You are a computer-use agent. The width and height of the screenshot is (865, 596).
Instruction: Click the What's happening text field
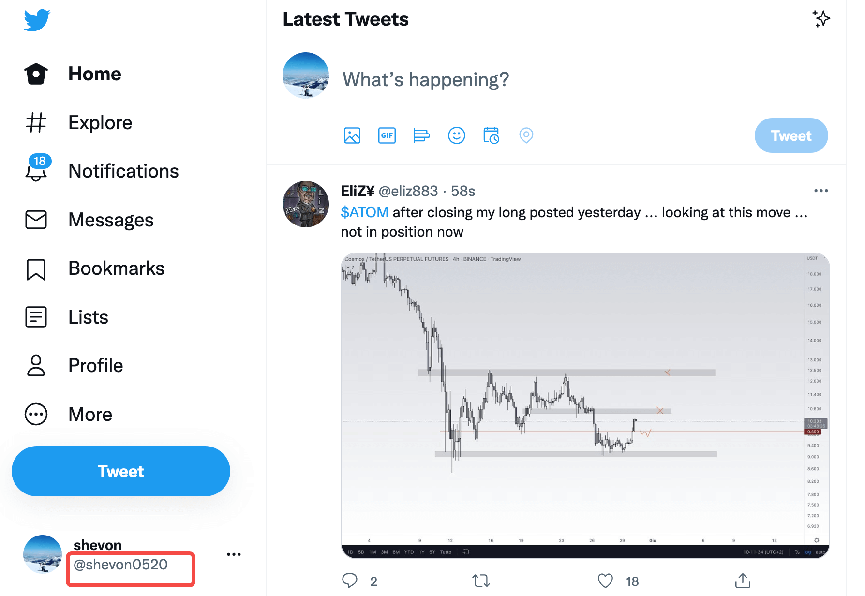pyautogui.click(x=426, y=79)
